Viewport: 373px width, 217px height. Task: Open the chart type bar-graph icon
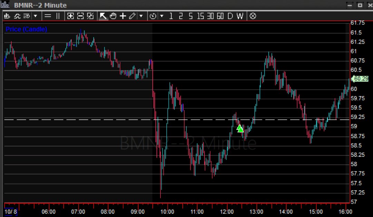click(x=7, y=16)
